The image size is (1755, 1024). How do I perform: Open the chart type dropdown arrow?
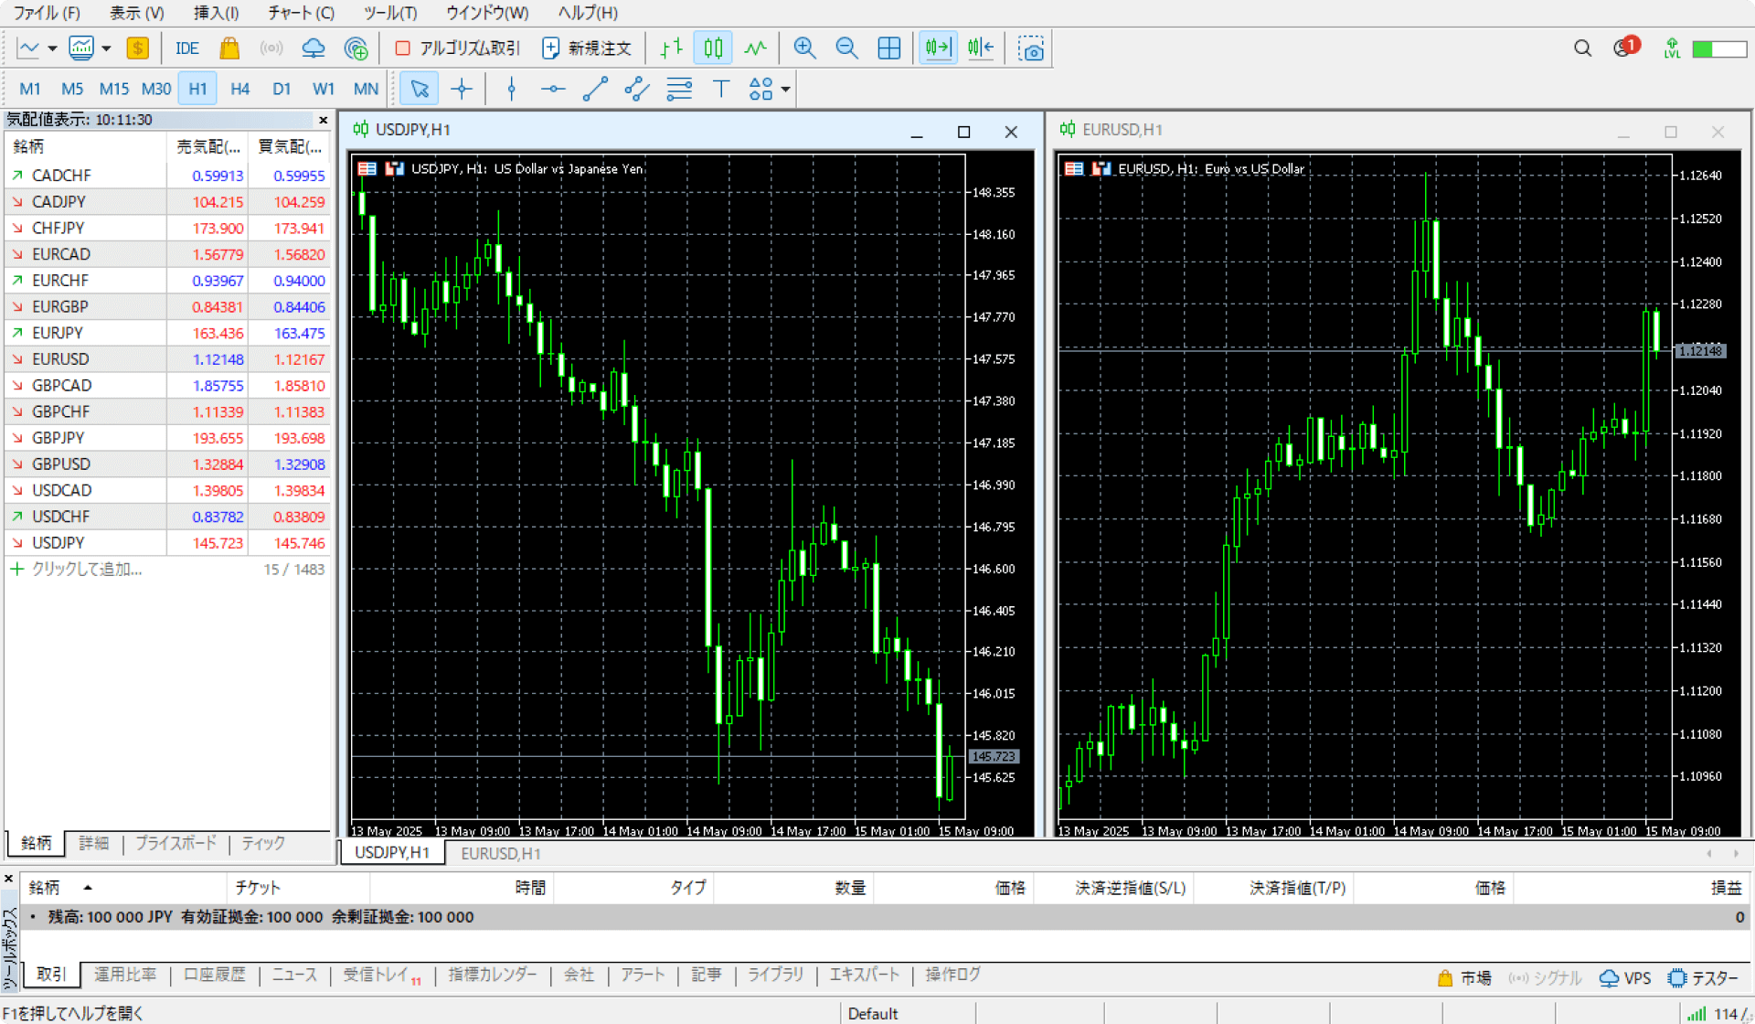52,48
